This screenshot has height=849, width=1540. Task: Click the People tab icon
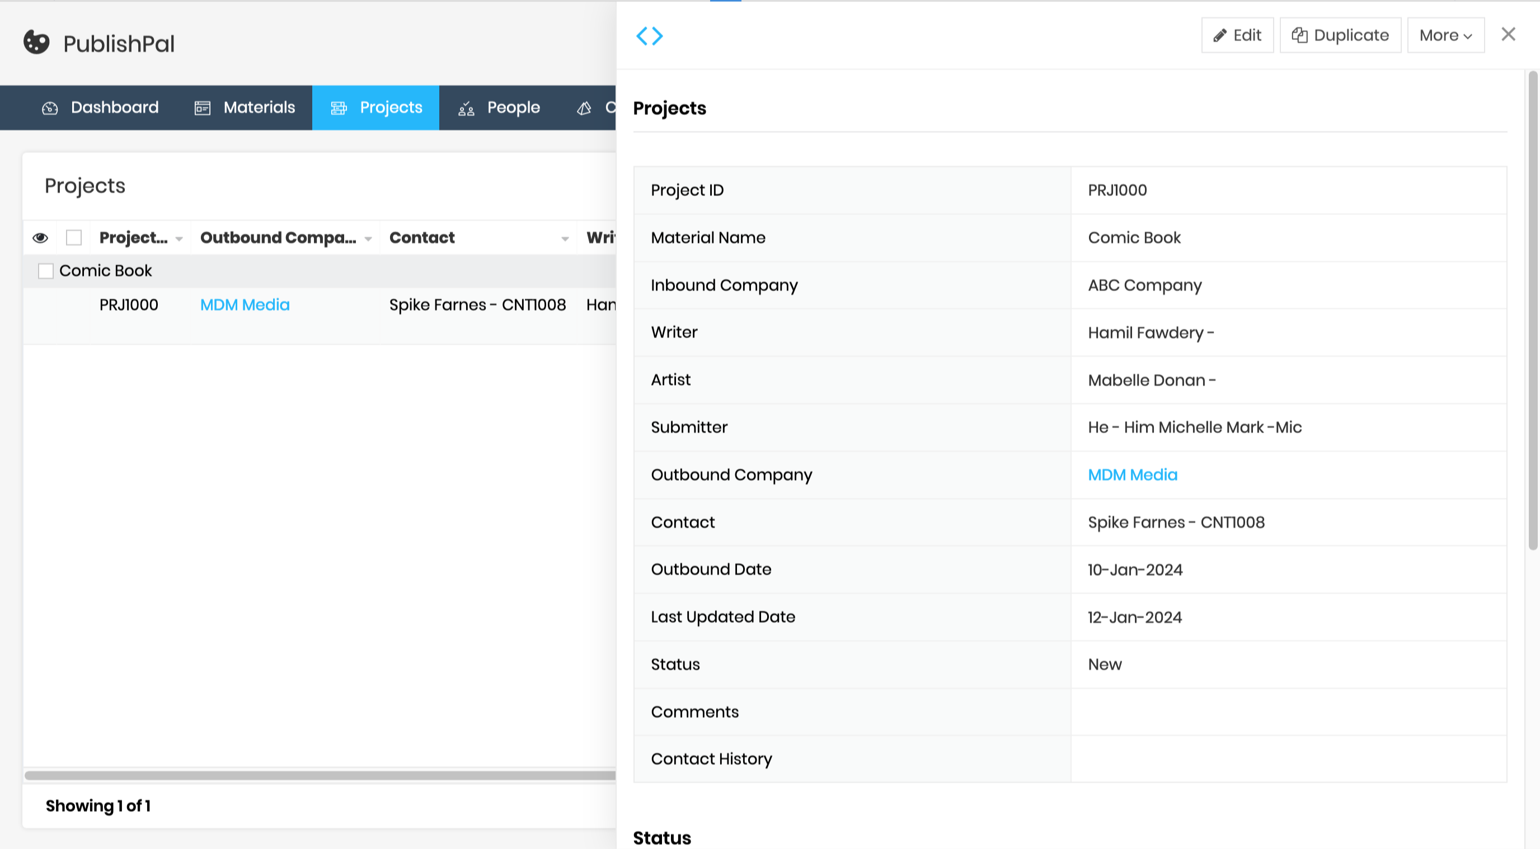coord(466,108)
